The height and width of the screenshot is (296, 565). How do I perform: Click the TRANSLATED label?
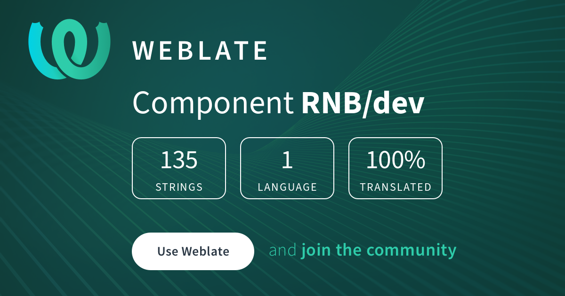coord(395,187)
